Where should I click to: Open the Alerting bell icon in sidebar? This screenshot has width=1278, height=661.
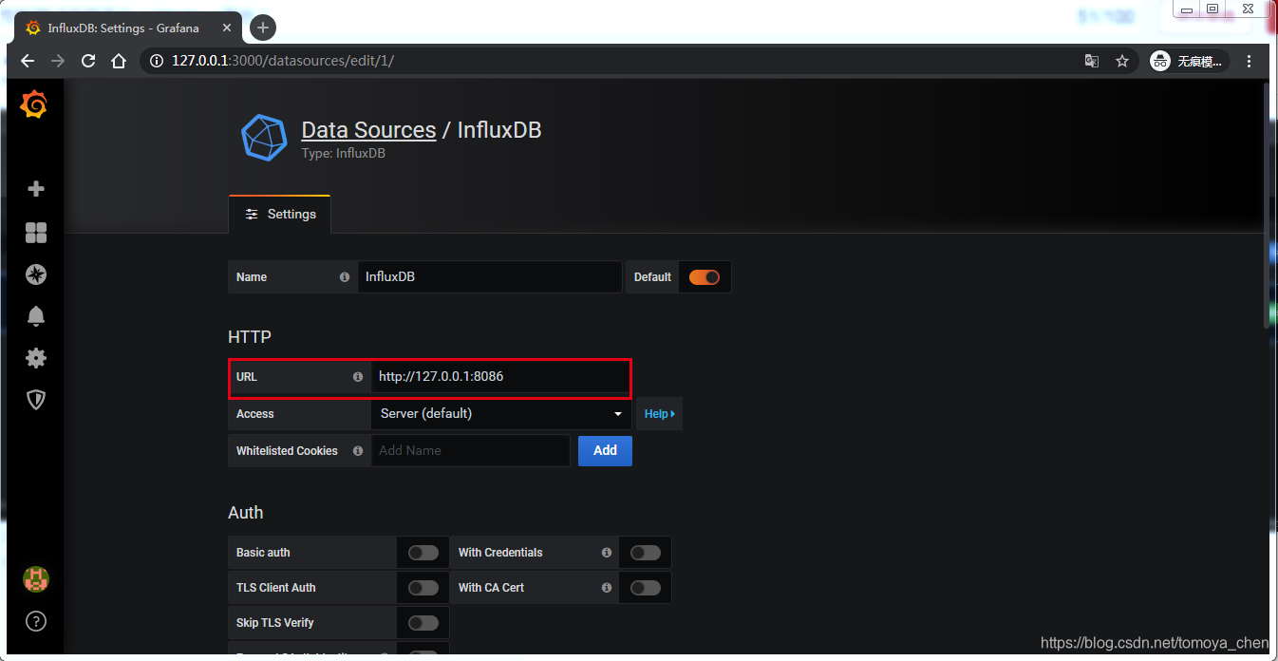[x=36, y=316]
